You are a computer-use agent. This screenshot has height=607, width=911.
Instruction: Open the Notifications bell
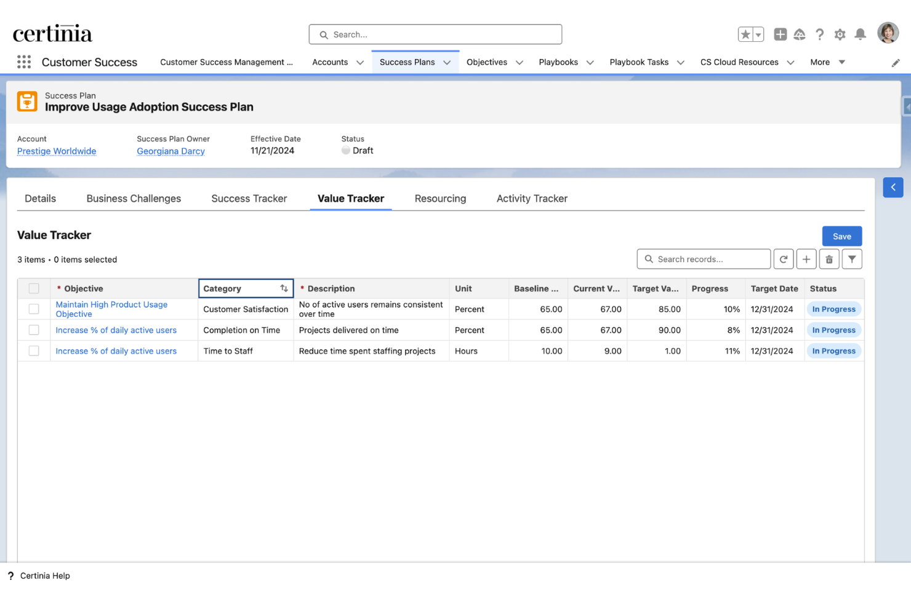(860, 34)
